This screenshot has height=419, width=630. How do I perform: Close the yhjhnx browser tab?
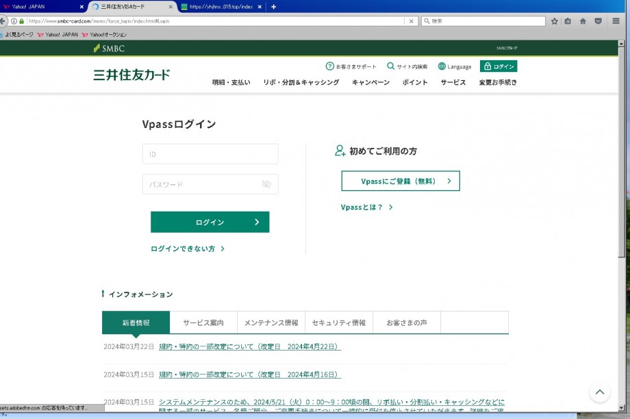(x=260, y=7)
